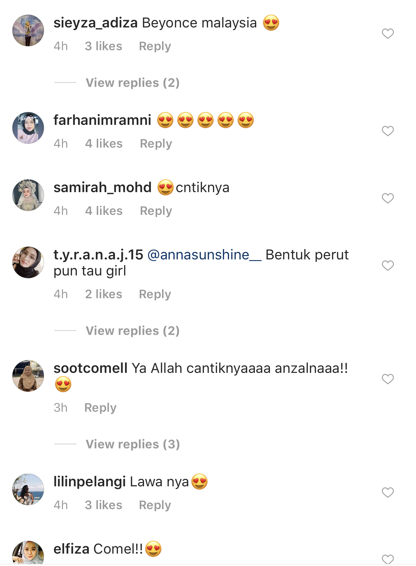Open sieyza_adiza's profile picture

pyautogui.click(x=28, y=30)
